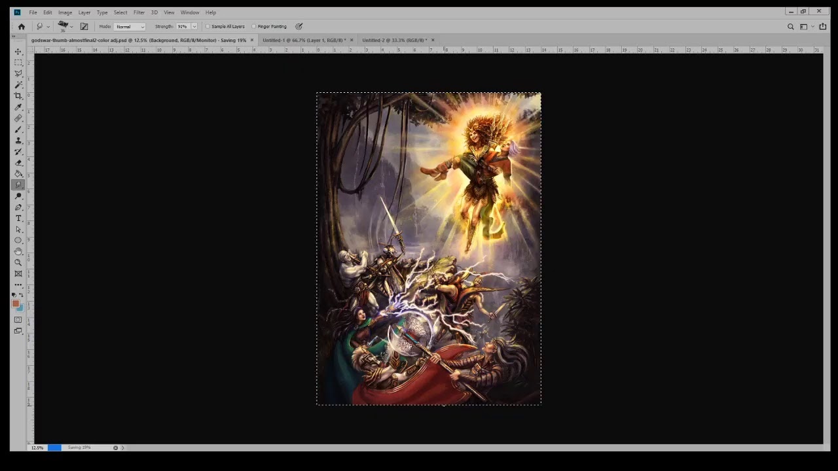Toggle the brush settings panel
The height and width of the screenshot is (471, 838).
pyautogui.click(x=84, y=26)
